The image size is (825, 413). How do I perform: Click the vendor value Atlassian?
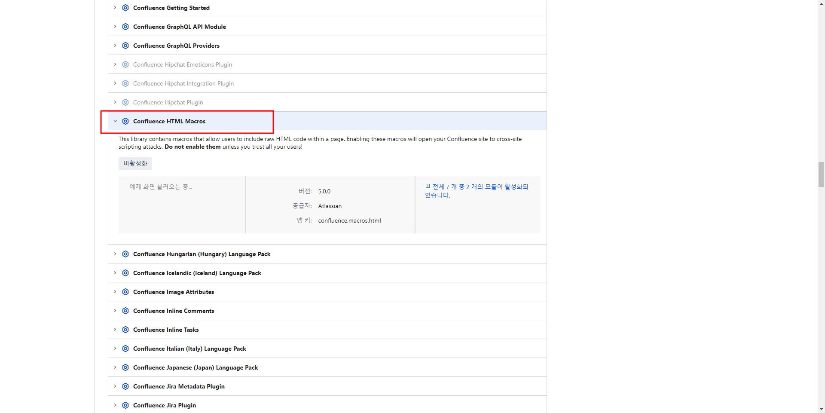[330, 206]
